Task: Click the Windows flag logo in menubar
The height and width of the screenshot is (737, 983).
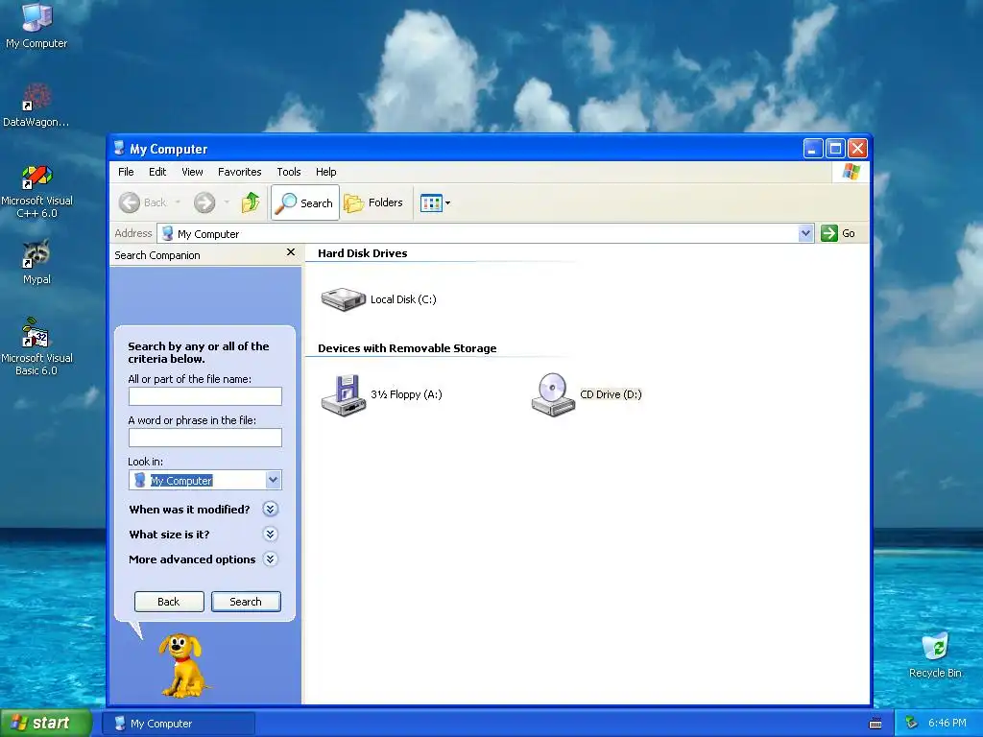Action: point(851,172)
